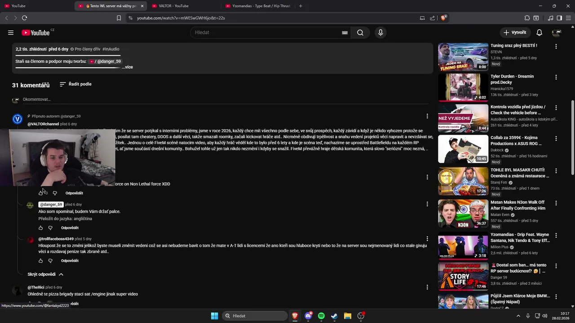The height and width of the screenshot is (323, 575).
Task: Click Přeložit do jazyka: angličtina
Action: pyautogui.click(x=65, y=218)
